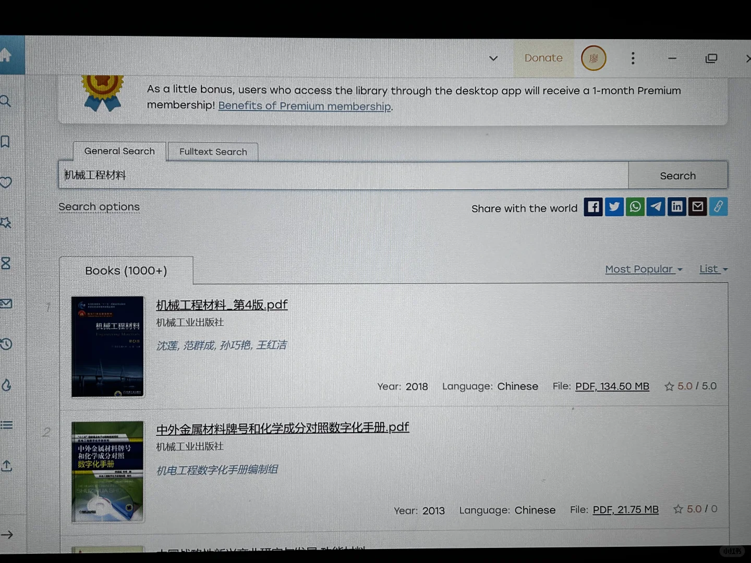Click the user avatar in title bar
Screen dimensions: 751x563
click(593, 58)
